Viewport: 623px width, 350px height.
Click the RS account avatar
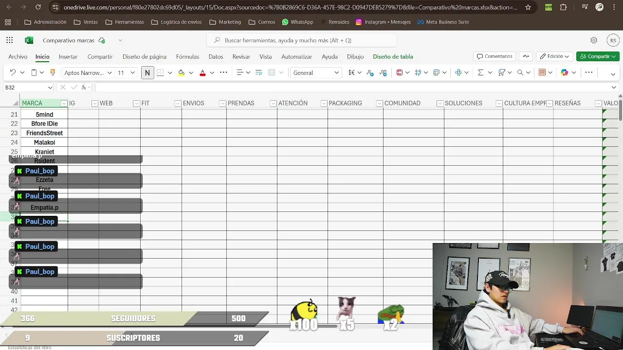[x=613, y=40]
